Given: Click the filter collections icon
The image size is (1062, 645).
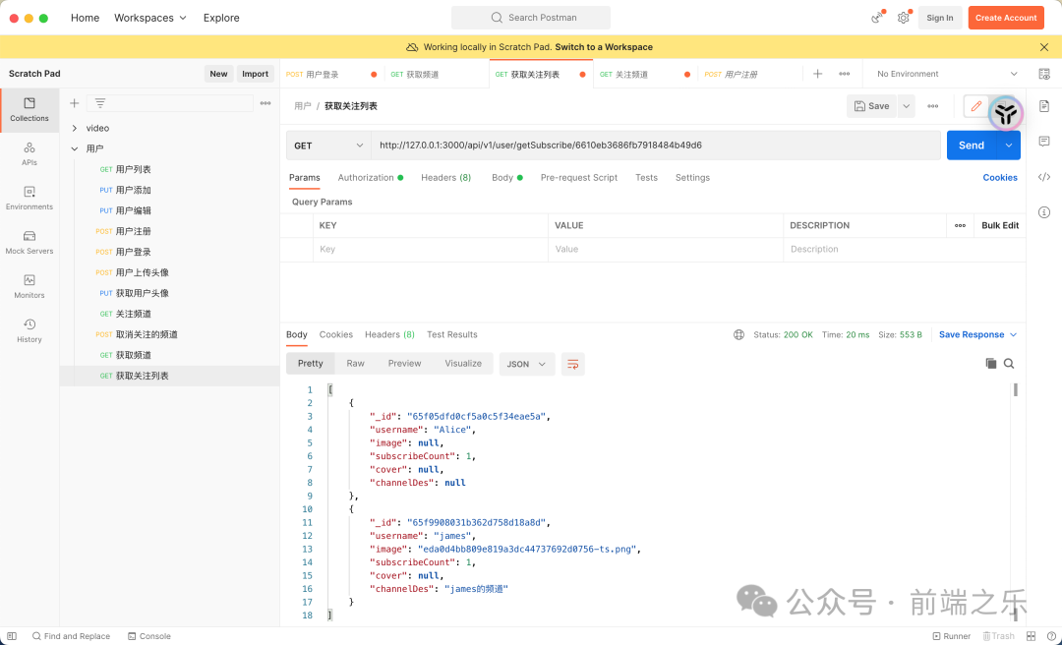Looking at the screenshot, I should tap(99, 103).
